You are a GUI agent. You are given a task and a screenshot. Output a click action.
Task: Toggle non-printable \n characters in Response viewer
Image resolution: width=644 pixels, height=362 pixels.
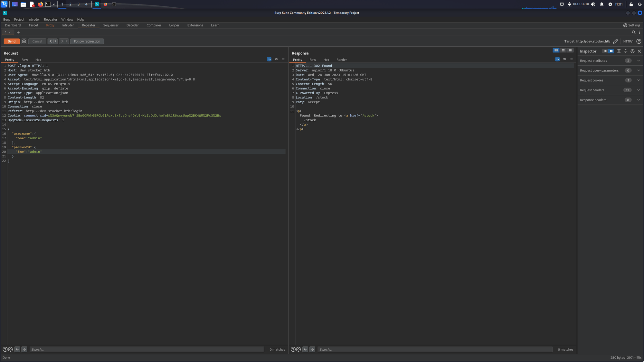click(x=564, y=59)
